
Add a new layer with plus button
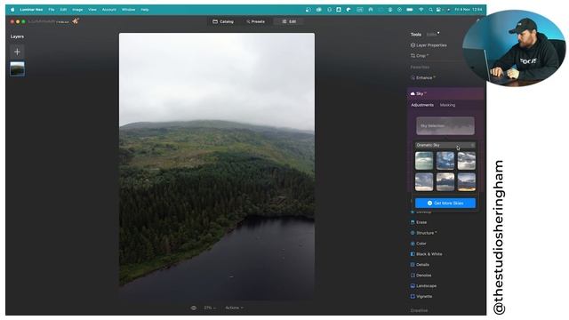pos(17,52)
